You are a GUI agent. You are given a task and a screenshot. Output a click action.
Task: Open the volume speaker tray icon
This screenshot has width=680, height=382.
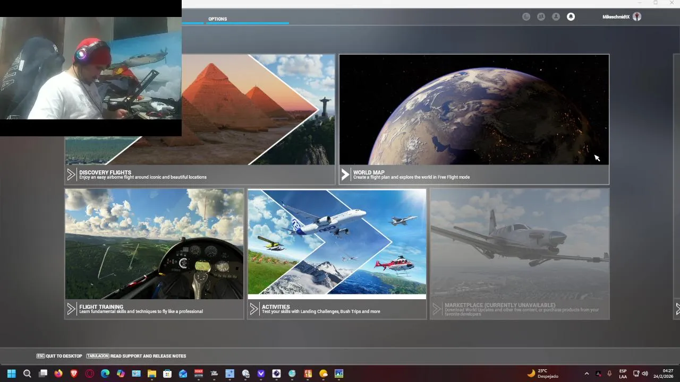pyautogui.click(x=645, y=374)
